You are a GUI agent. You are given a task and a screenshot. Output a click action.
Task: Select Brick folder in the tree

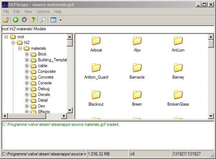pyautogui.click(x=42, y=54)
